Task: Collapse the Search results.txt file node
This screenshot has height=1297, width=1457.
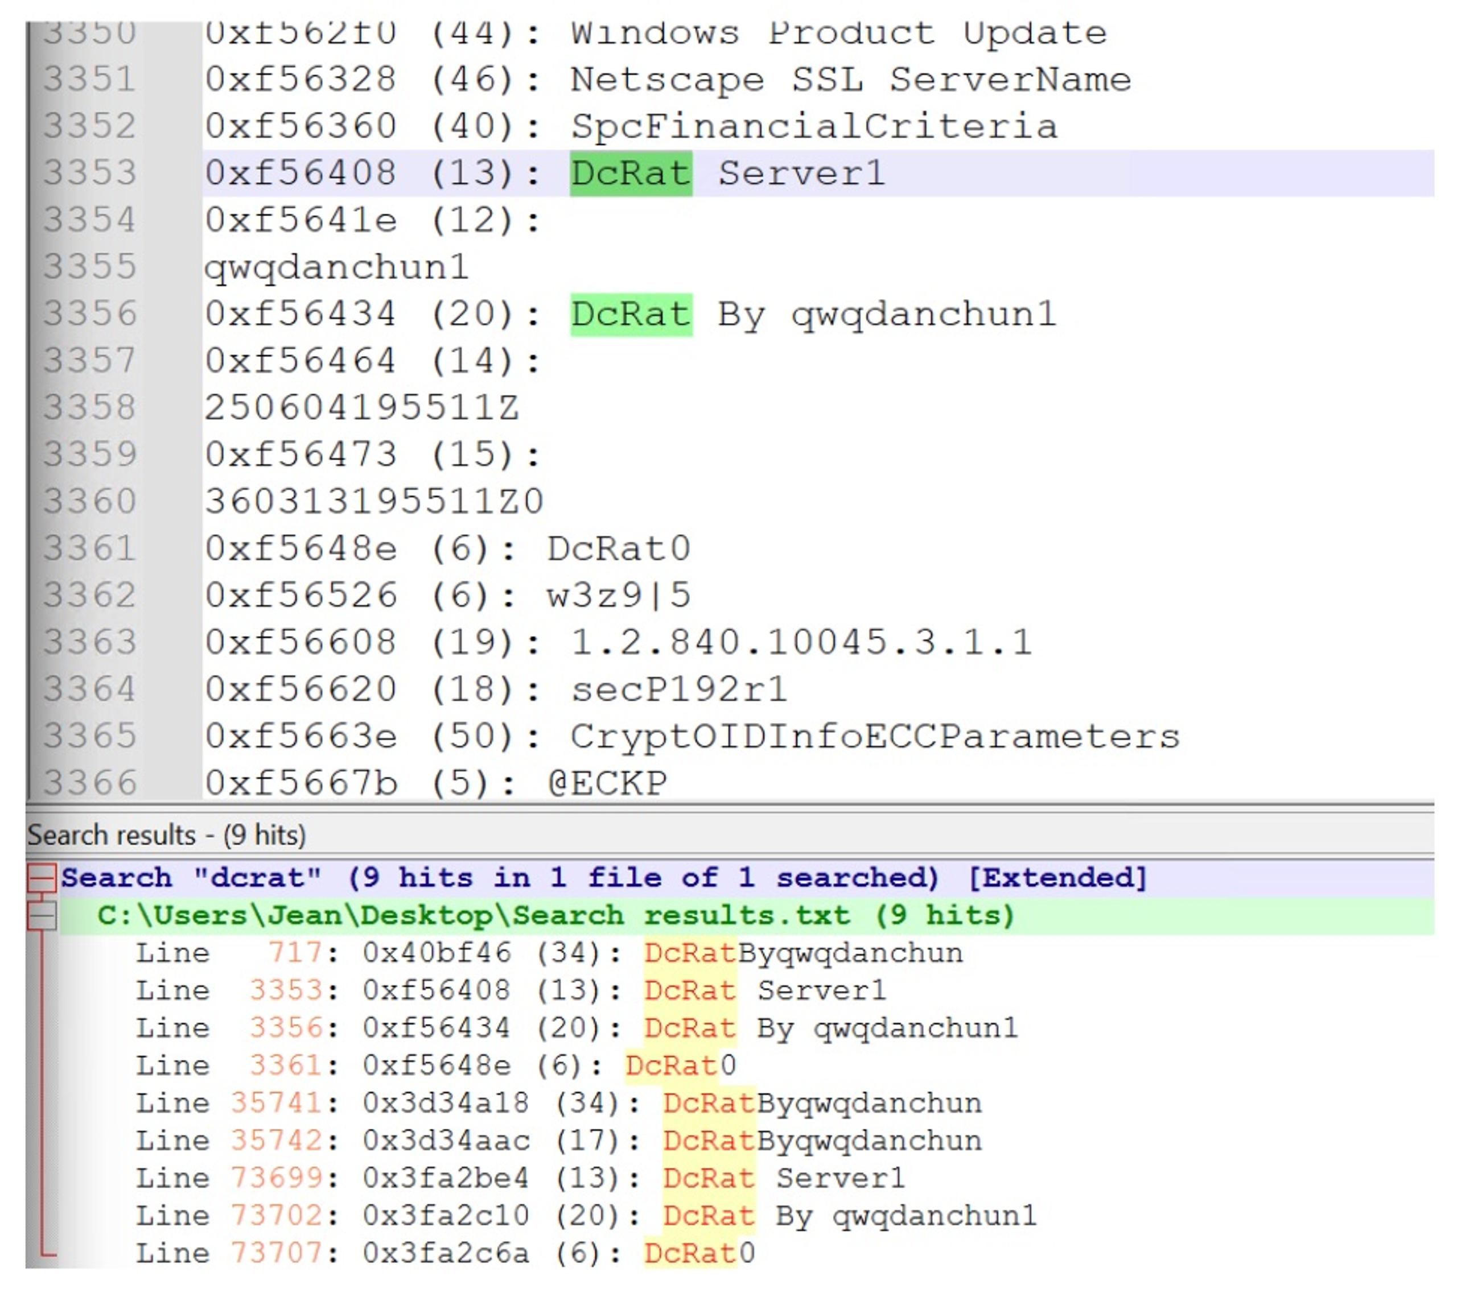Action: tap(43, 916)
